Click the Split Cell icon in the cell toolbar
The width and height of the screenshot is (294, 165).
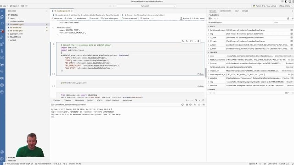click(x=191, y=41)
